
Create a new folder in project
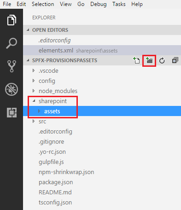point(149,60)
